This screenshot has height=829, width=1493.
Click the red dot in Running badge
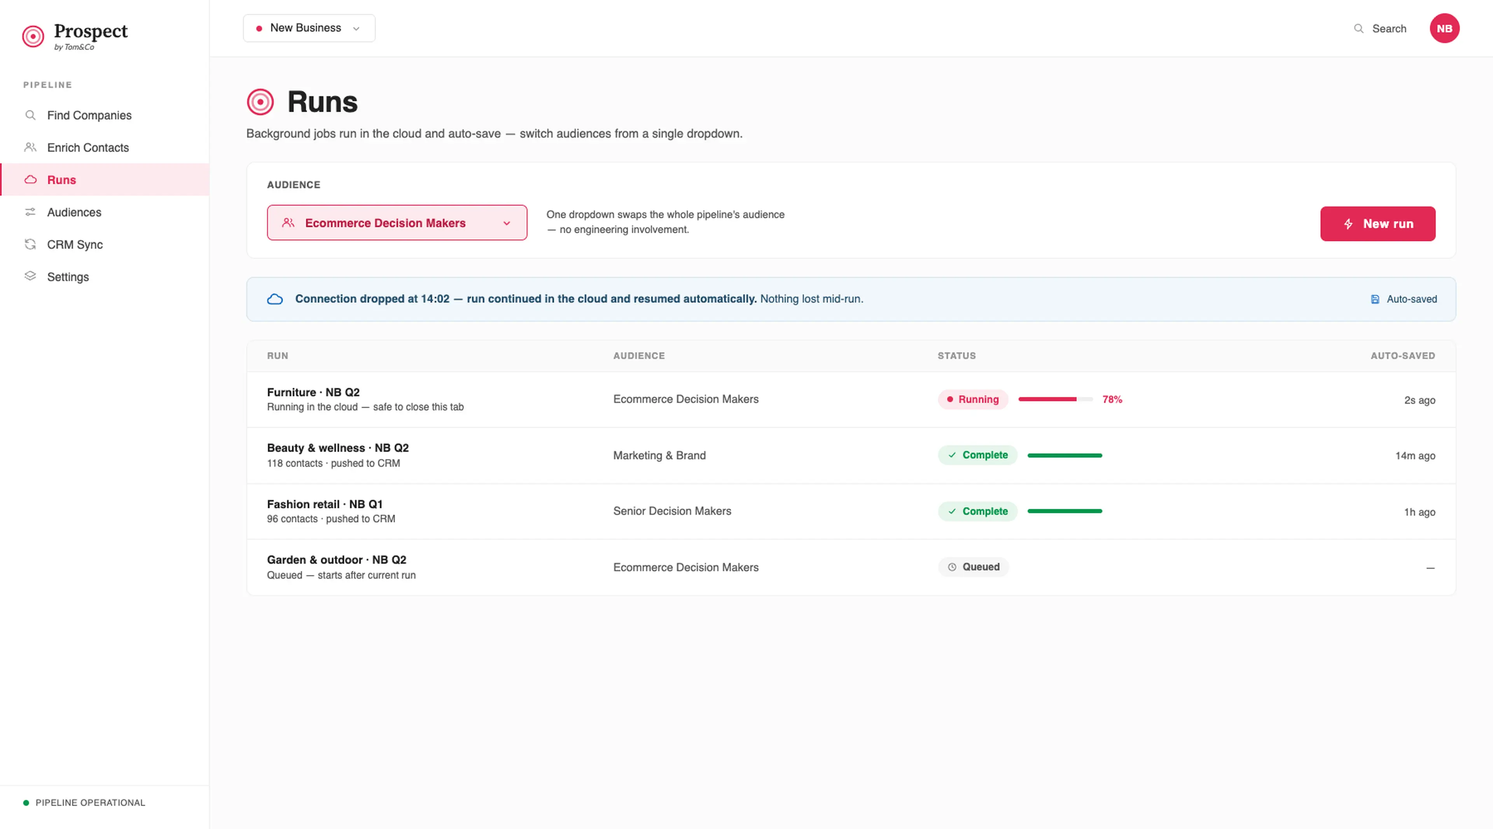click(949, 399)
